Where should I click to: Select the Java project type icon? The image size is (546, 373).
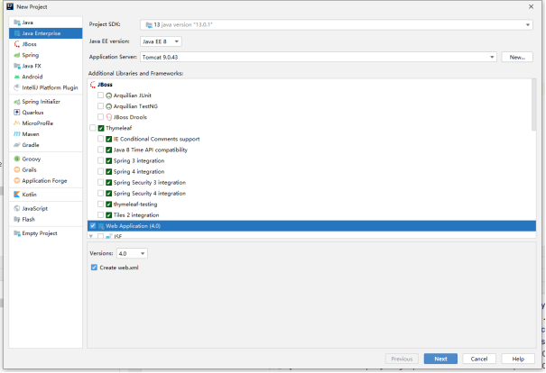tap(17, 23)
